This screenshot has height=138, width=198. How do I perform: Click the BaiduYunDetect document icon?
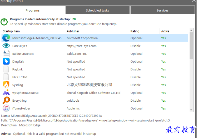[x=6, y=53]
